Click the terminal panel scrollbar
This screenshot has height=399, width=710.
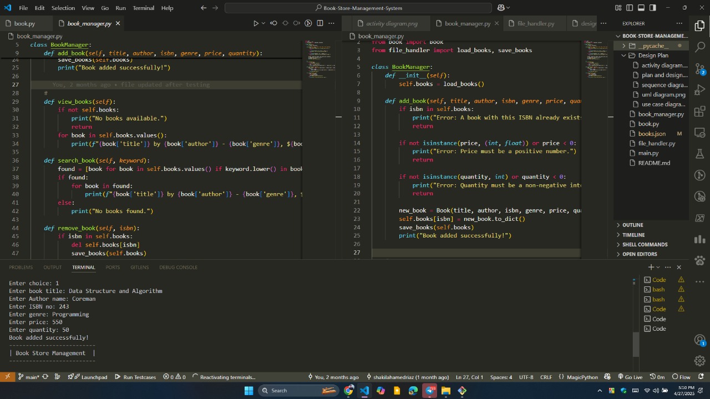click(x=636, y=344)
